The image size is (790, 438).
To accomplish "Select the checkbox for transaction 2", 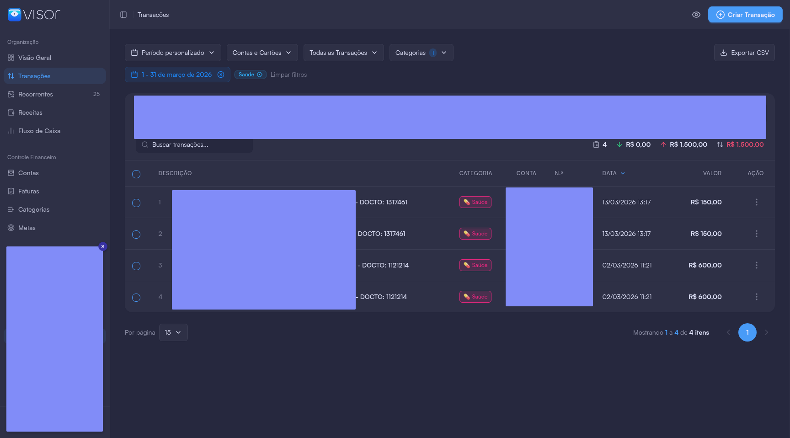I will pyautogui.click(x=136, y=234).
